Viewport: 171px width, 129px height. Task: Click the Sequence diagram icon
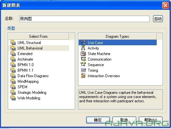[83, 64]
